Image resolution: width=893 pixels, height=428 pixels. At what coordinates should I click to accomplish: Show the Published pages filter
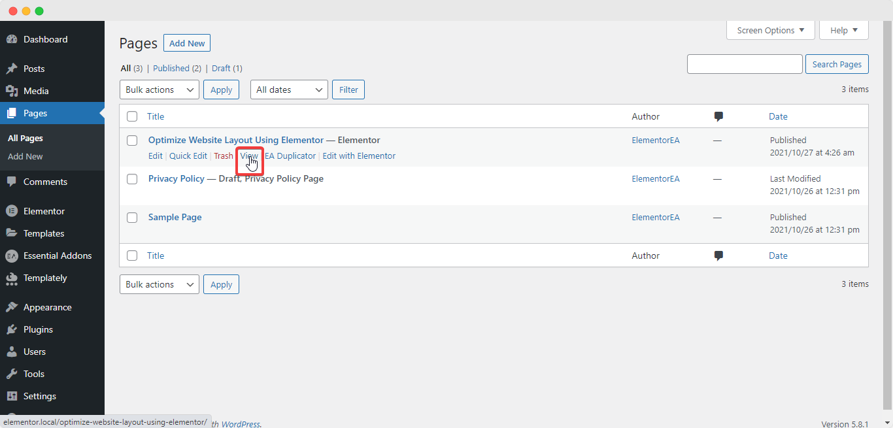pos(171,69)
